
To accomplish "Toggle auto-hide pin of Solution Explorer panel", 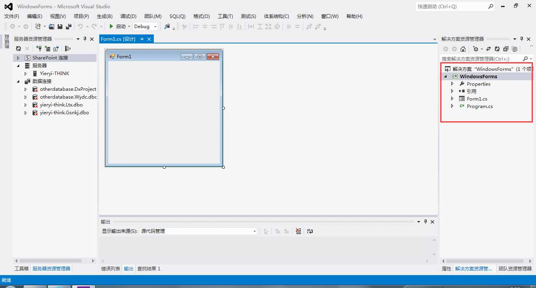I will pos(522,39).
